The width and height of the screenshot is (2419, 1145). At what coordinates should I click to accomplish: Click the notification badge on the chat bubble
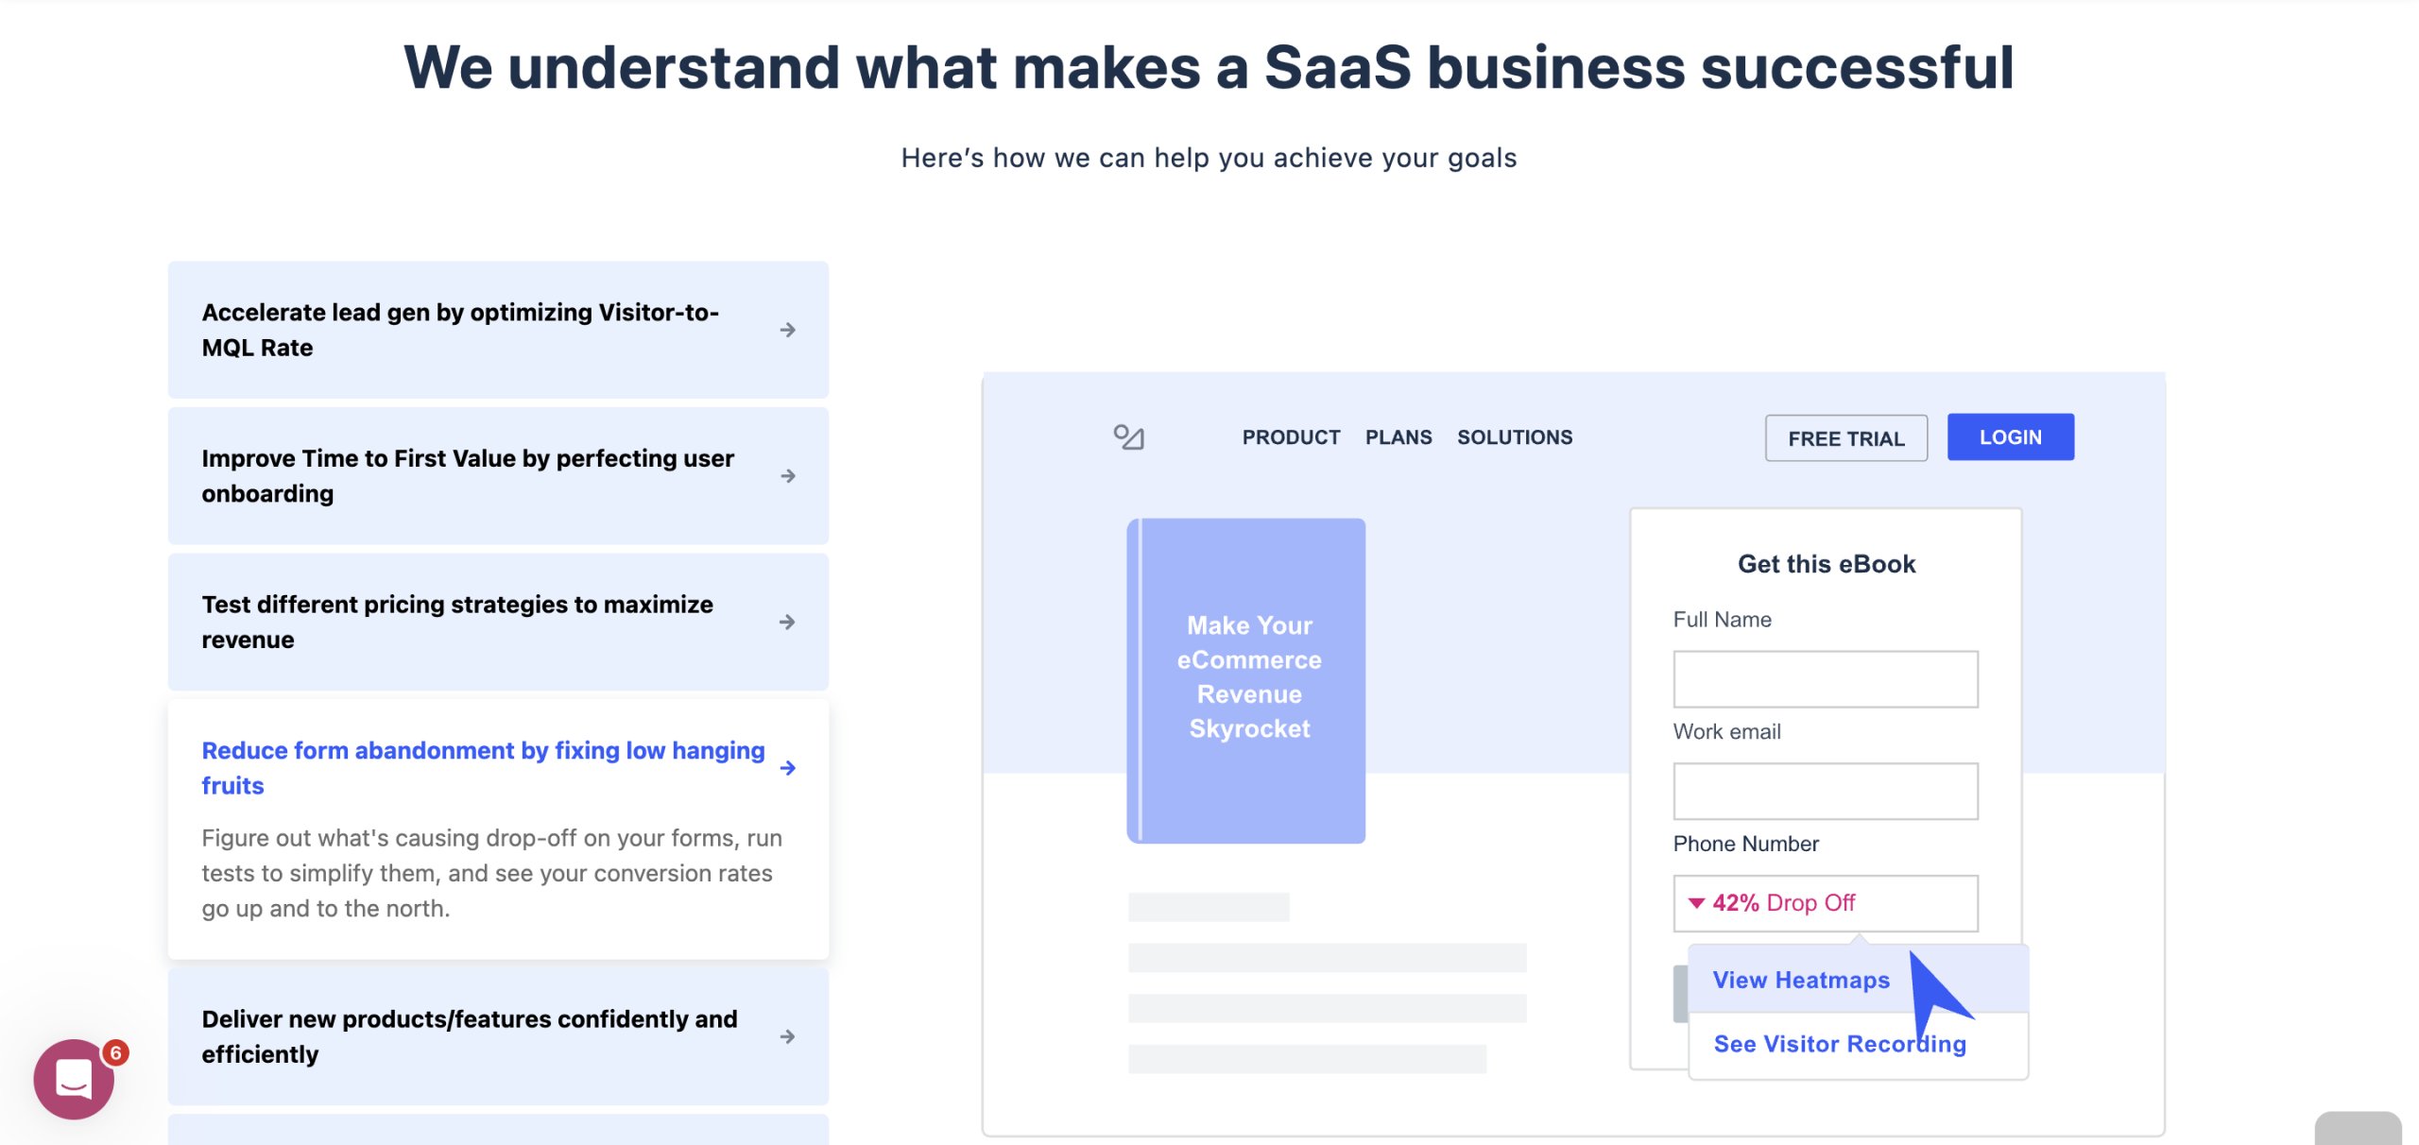[x=115, y=1051]
